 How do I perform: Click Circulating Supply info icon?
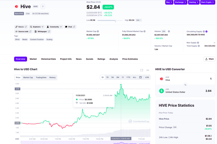tap(204, 32)
